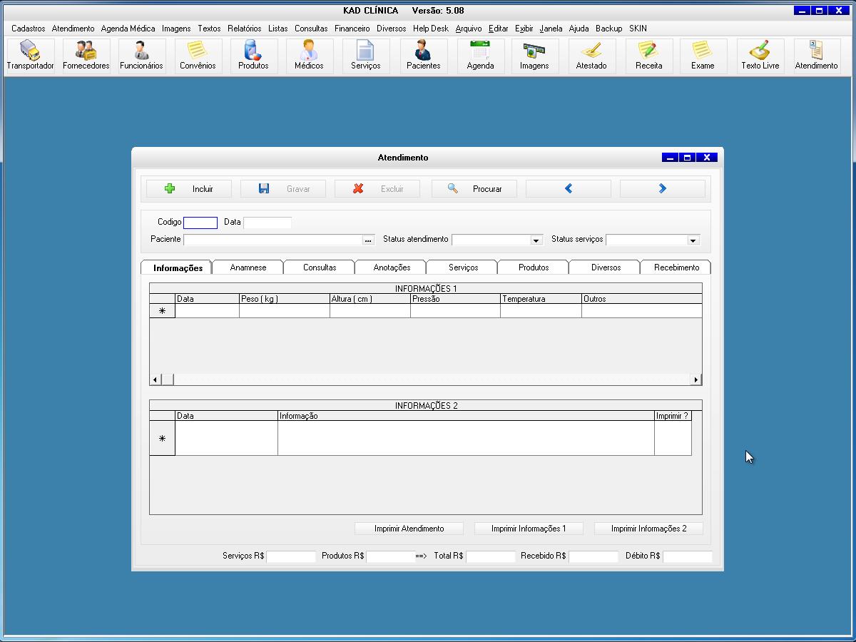Click the Receita toolbar icon
This screenshot has width=856, height=642.
[x=648, y=55]
